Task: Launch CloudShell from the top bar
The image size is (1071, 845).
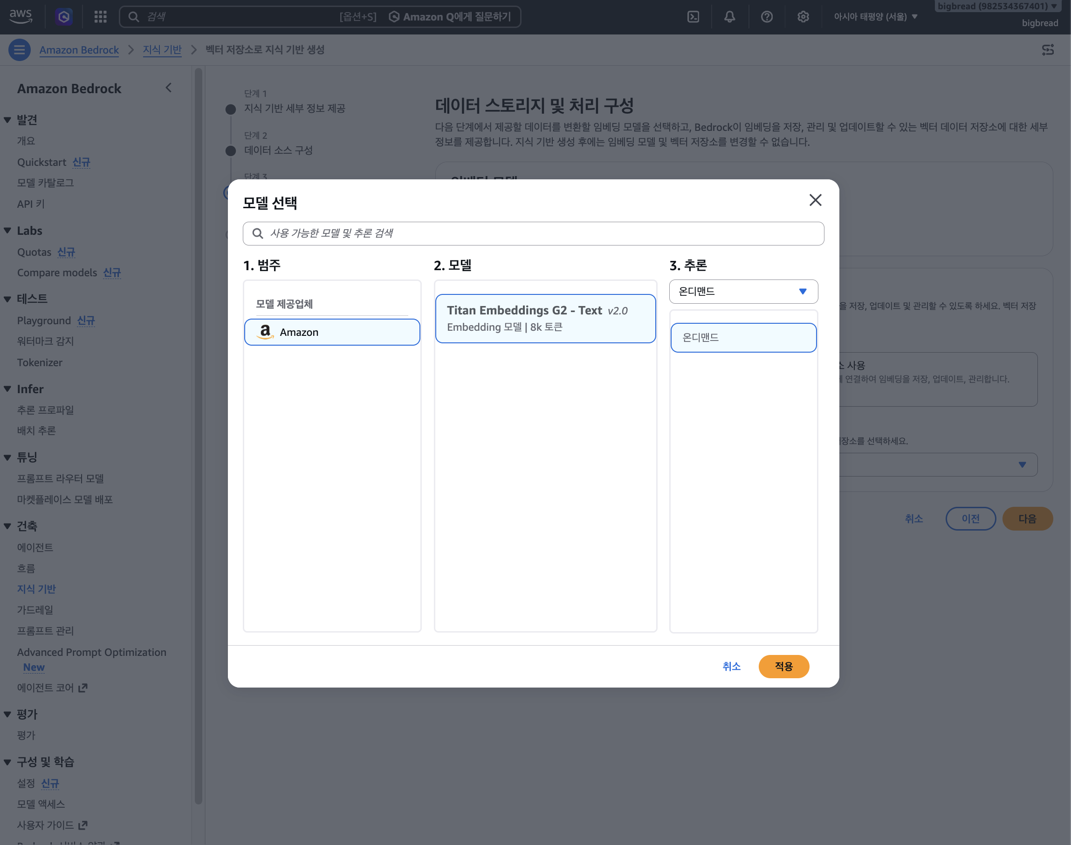Action: coord(693,17)
